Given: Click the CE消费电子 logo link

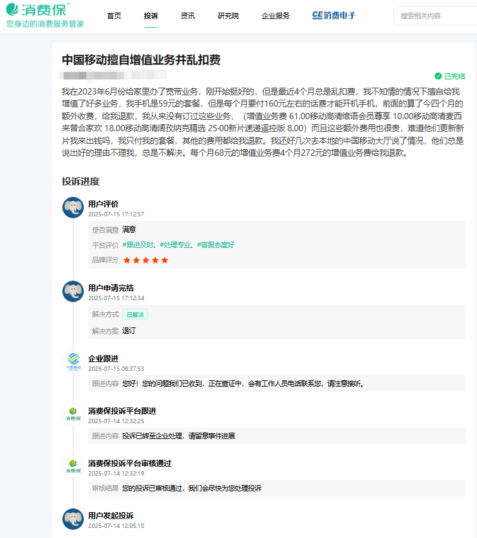Looking at the screenshot, I should [x=333, y=15].
